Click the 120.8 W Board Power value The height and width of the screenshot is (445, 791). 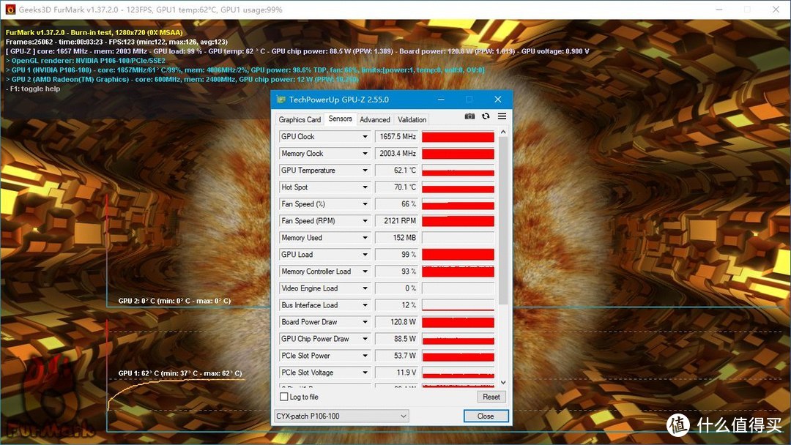click(x=397, y=322)
